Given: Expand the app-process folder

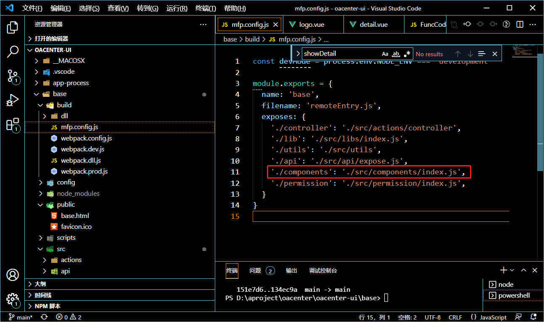Looking at the screenshot, I should 71,83.
